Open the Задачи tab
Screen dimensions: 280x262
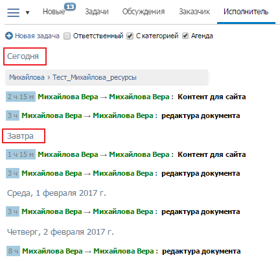coord(97,12)
